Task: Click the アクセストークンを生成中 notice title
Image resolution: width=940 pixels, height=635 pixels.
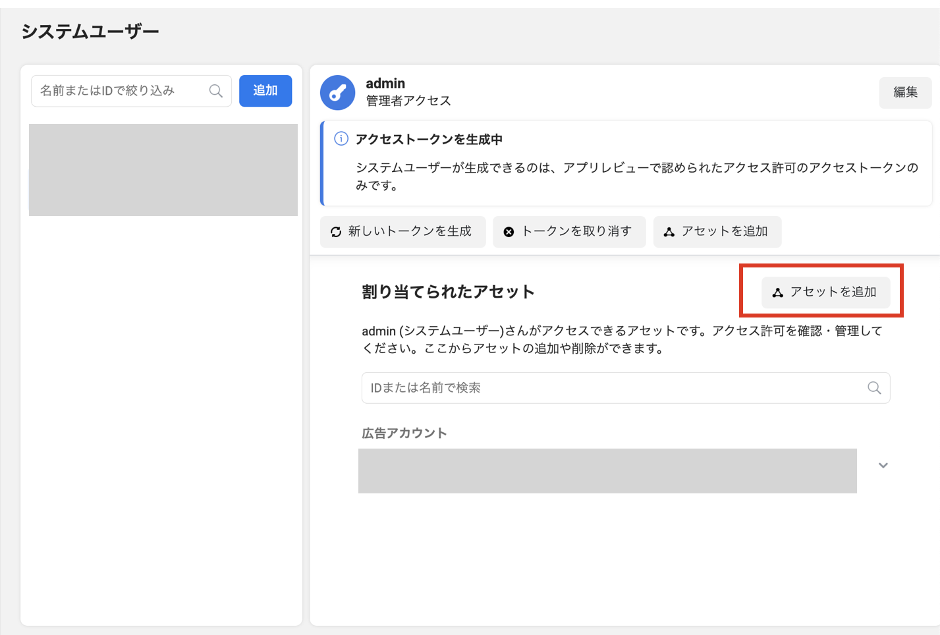Action: (429, 139)
